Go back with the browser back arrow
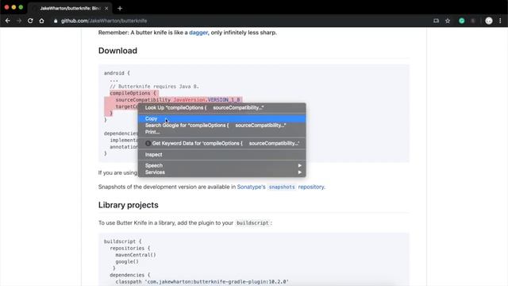The image size is (508, 286). [x=8, y=21]
